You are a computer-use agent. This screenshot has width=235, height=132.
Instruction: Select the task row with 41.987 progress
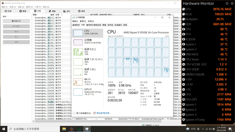click(52, 26)
